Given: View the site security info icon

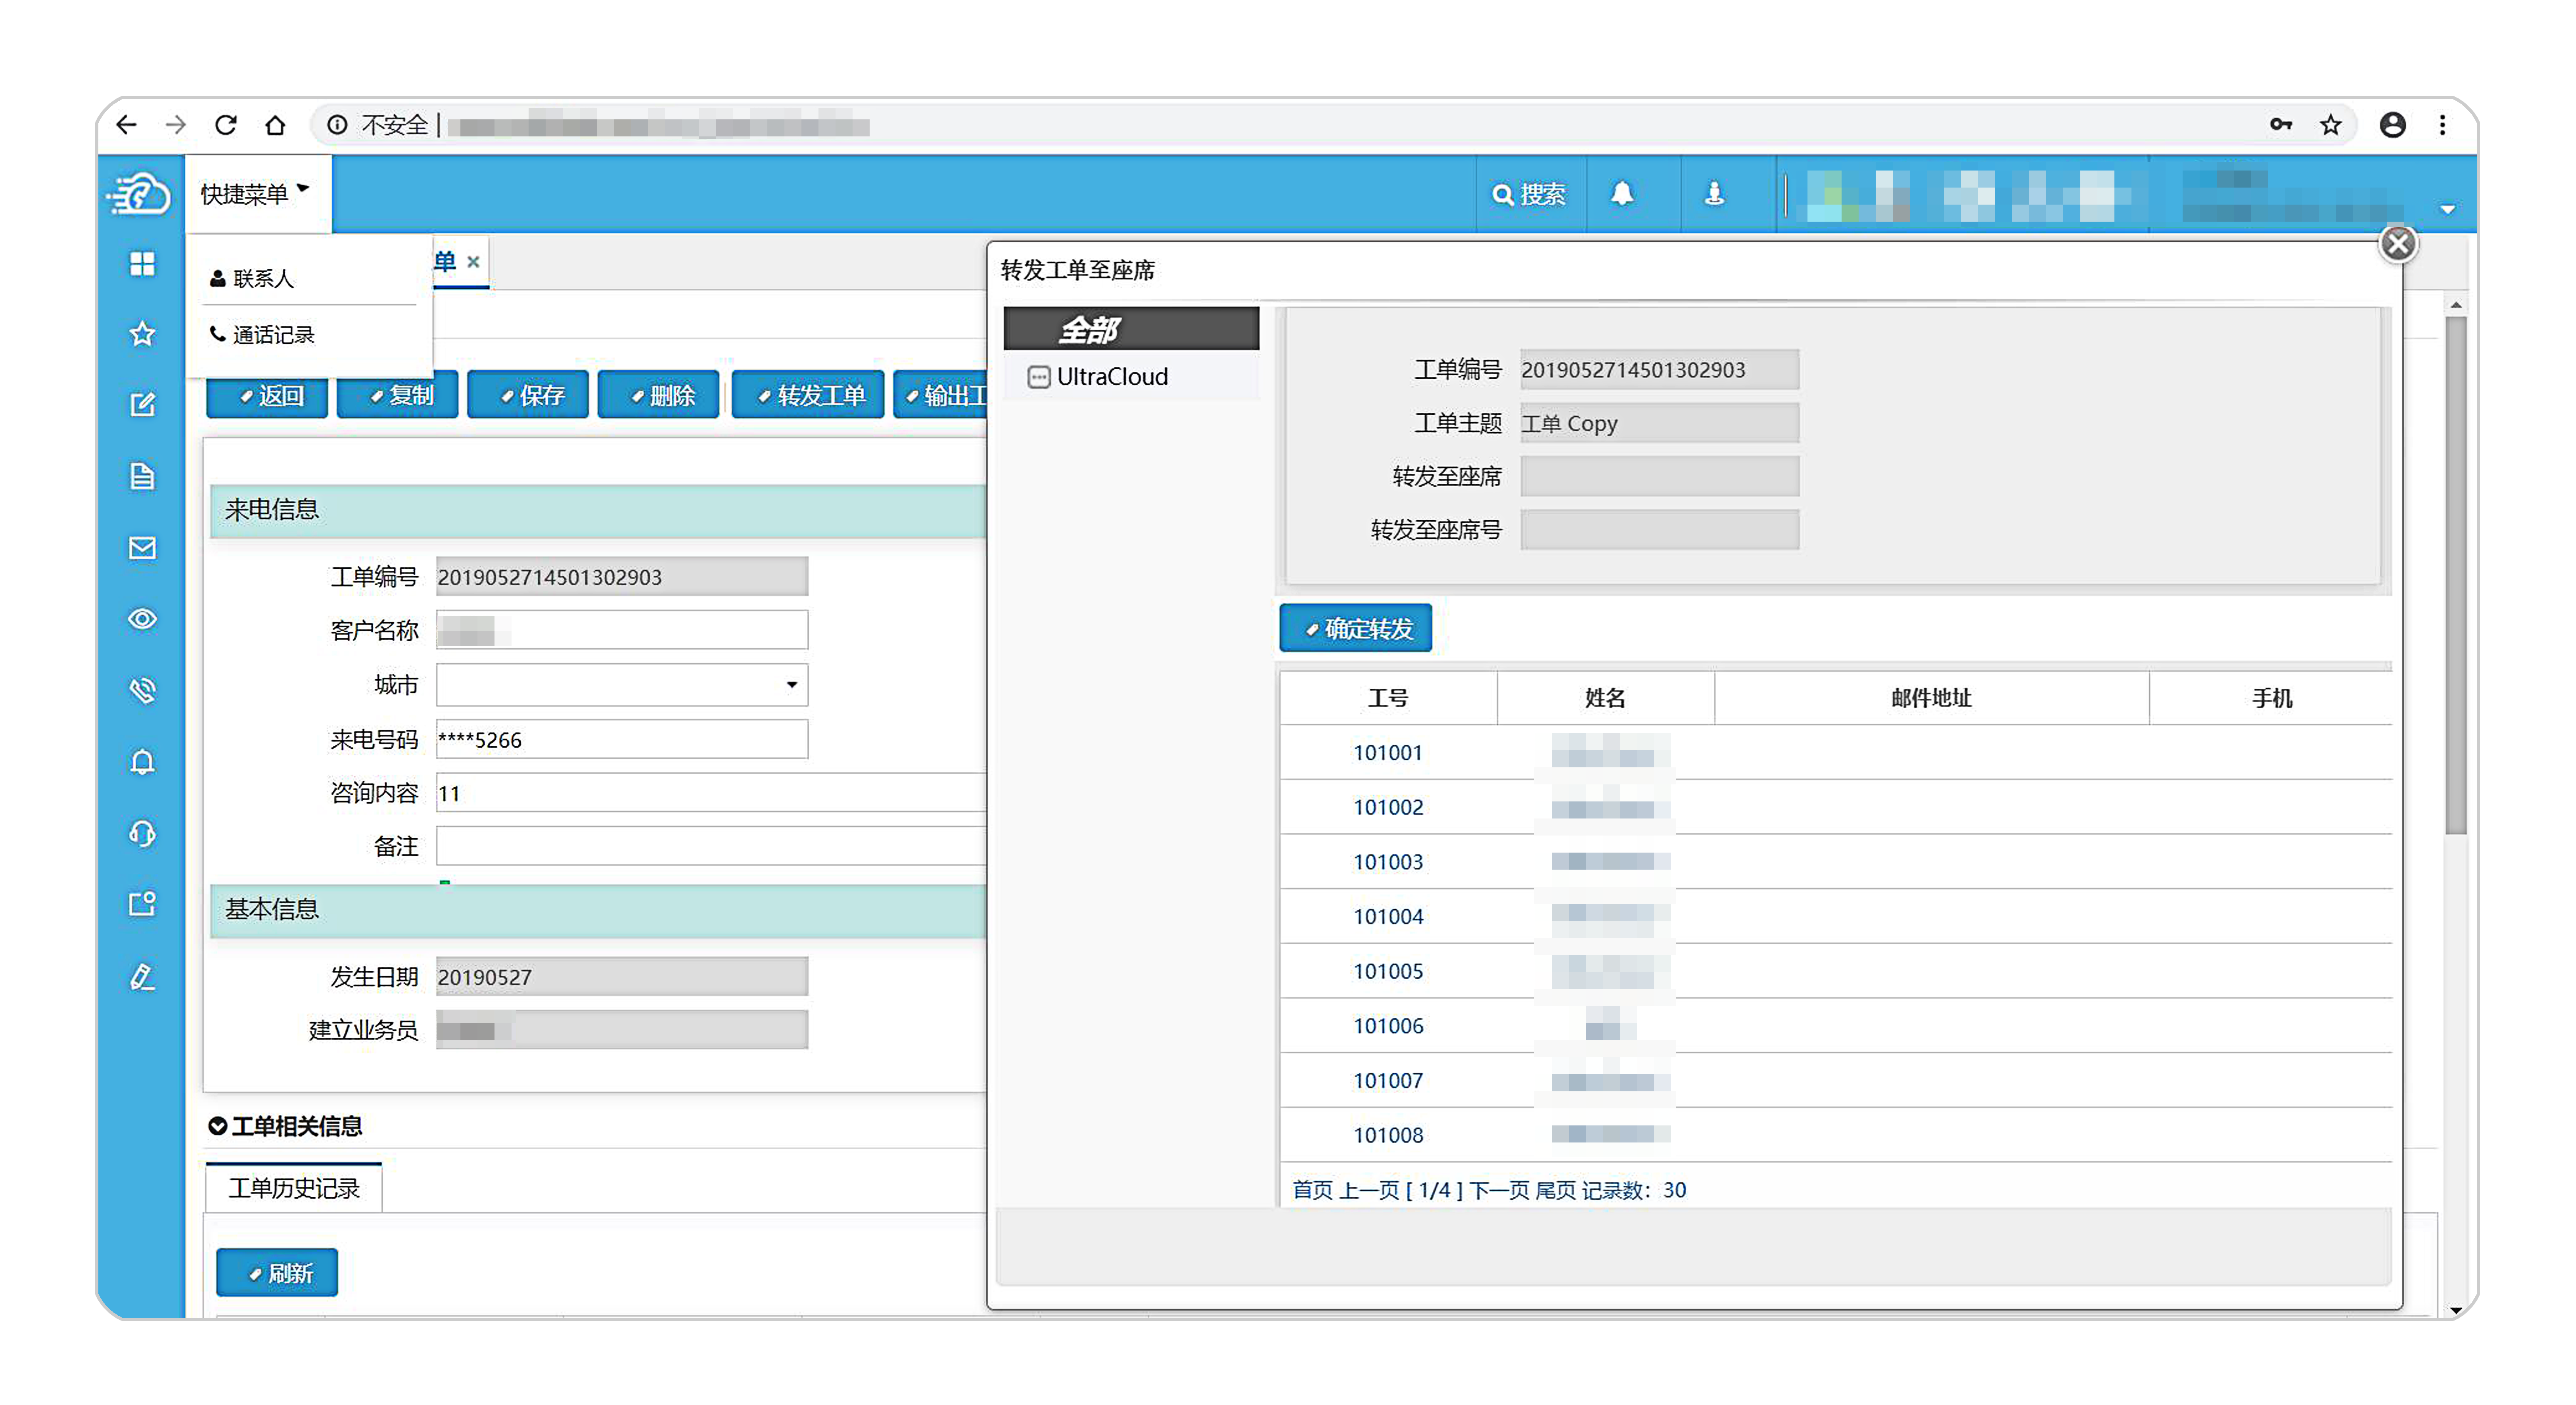Looking at the screenshot, I should 338,125.
